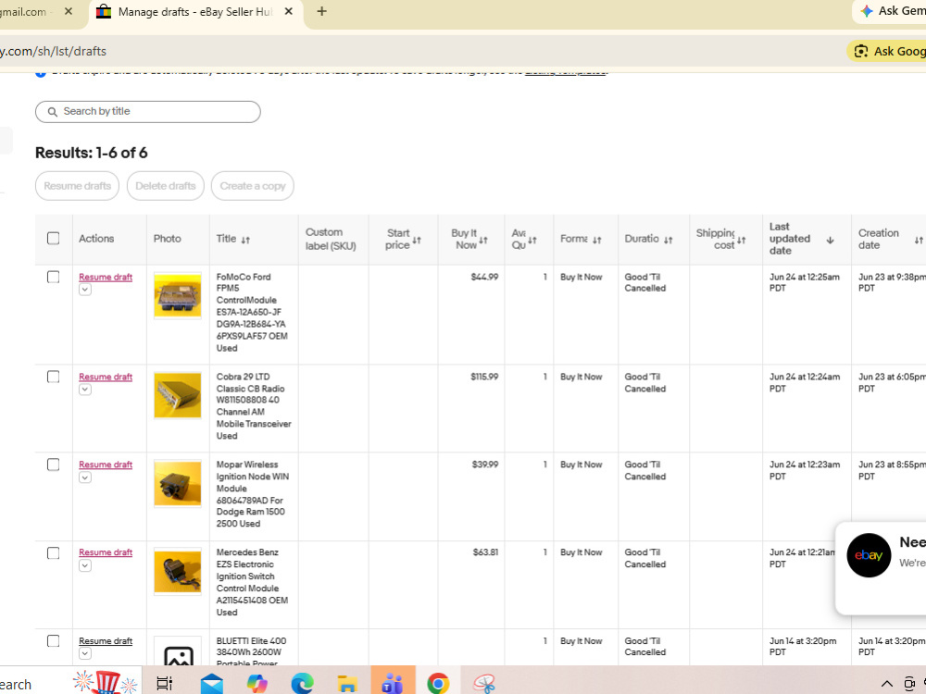Viewport: 926px width, 694px height.
Task: Click the search magnifier icon in title search
Action: (53, 112)
